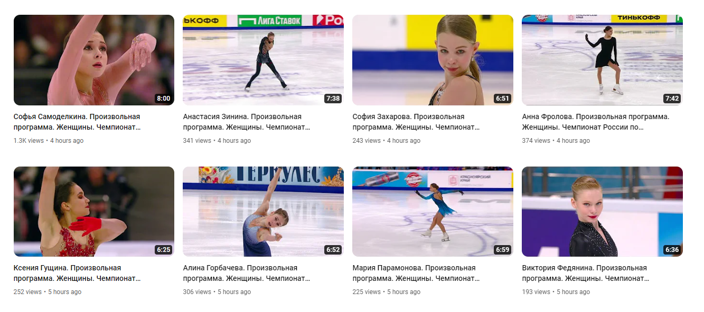Viewport: 704px width, 312px height.
Task: Click the Алина Горбачева video title
Action: pos(247,273)
